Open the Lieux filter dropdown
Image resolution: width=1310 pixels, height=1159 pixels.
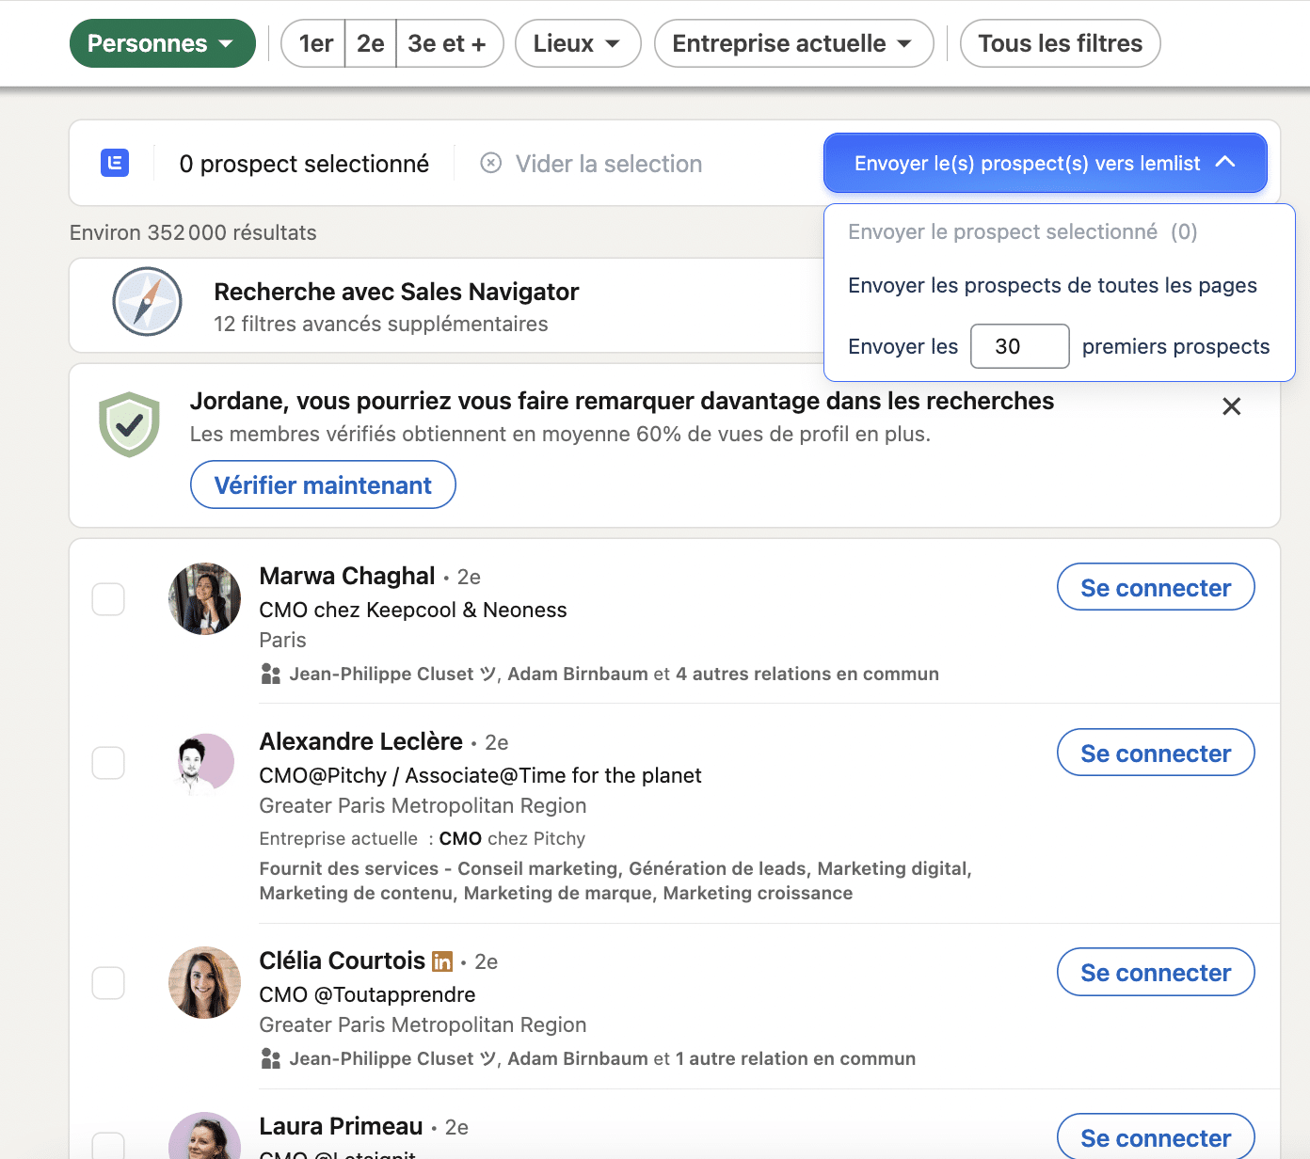point(578,43)
